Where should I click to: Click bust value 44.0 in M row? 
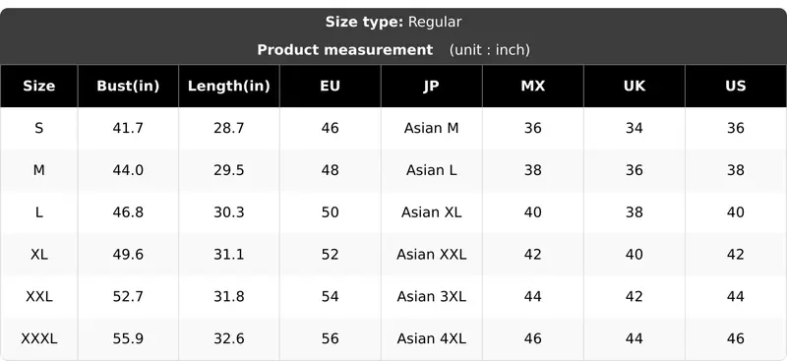click(128, 170)
